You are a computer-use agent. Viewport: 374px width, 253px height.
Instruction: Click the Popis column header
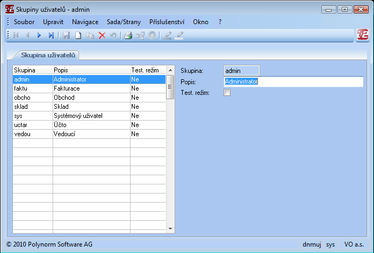(x=91, y=70)
